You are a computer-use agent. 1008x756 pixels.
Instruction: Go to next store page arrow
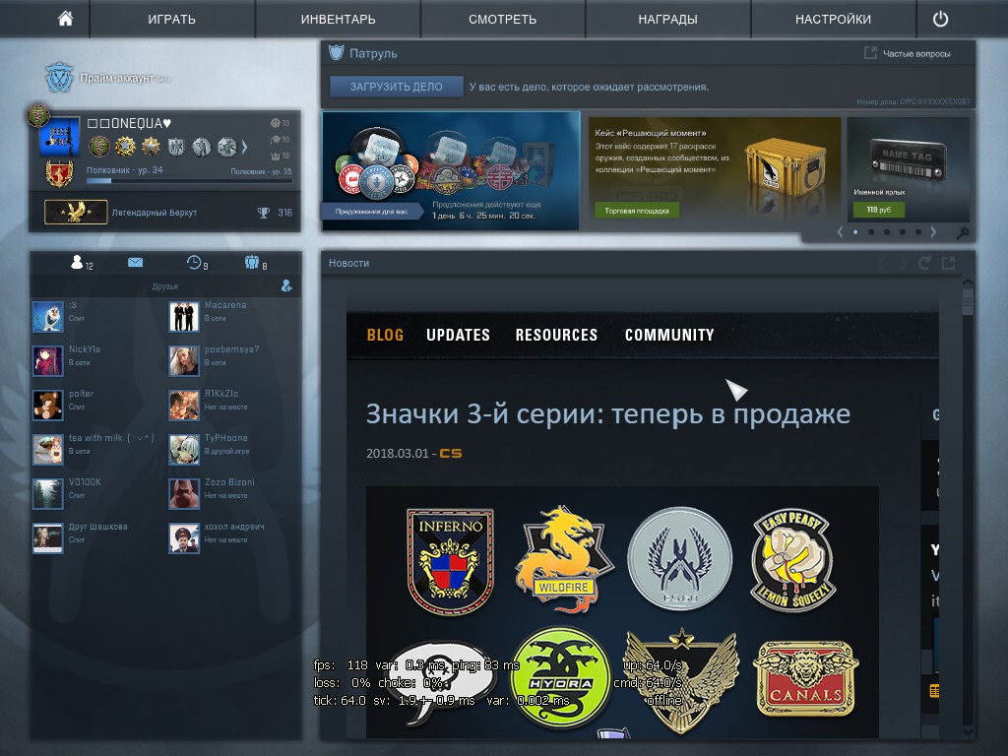[x=934, y=232]
